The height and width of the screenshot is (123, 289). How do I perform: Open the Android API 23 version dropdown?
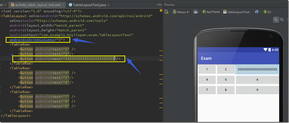pyautogui.click(x=268, y=12)
